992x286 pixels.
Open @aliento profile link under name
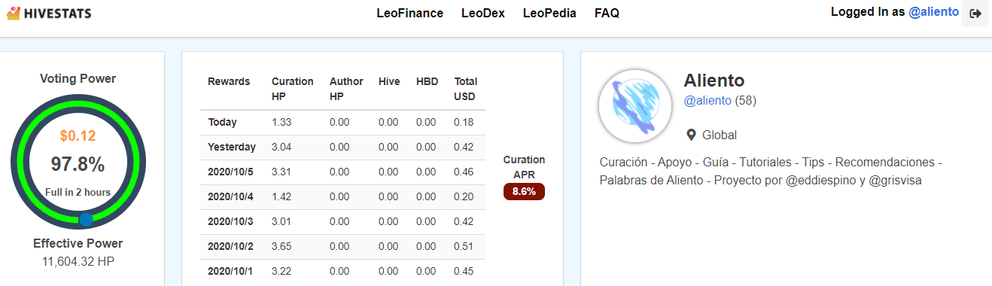pos(707,101)
